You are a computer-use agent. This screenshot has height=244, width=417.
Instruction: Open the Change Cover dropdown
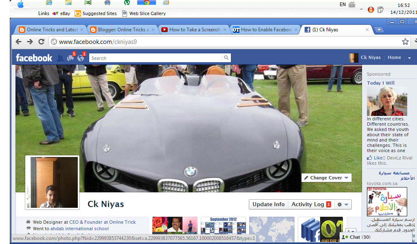[326, 178]
